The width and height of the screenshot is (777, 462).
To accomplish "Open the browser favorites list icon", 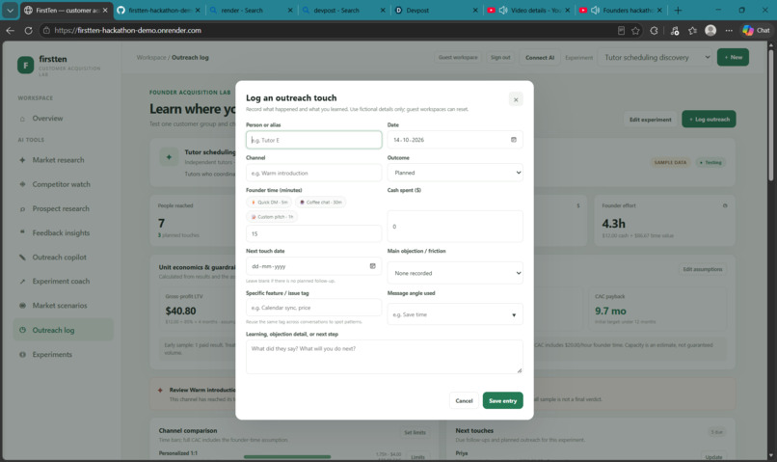I will (693, 30).
